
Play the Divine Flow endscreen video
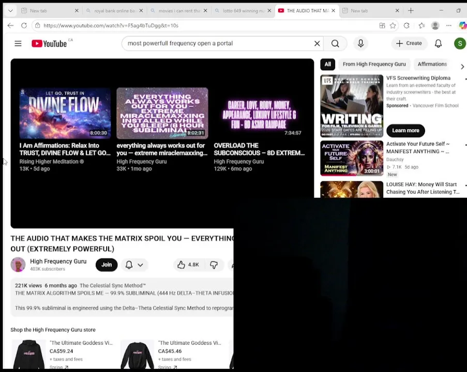click(x=65, y=113)
